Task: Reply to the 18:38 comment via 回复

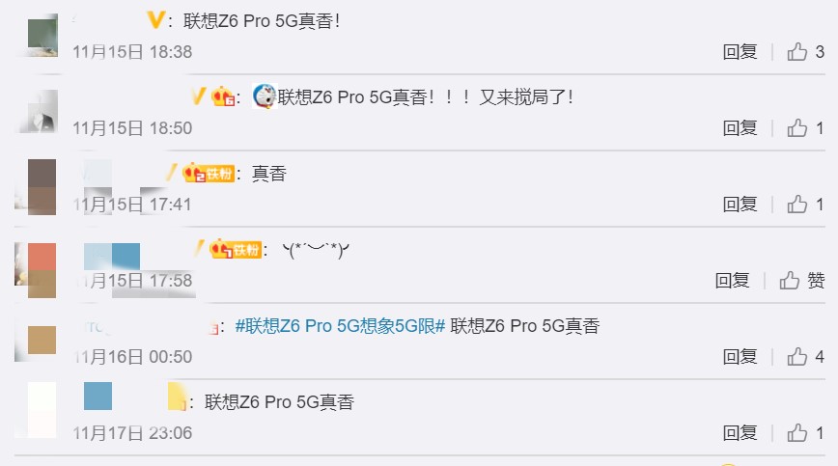Action: [x=740, y=52]
